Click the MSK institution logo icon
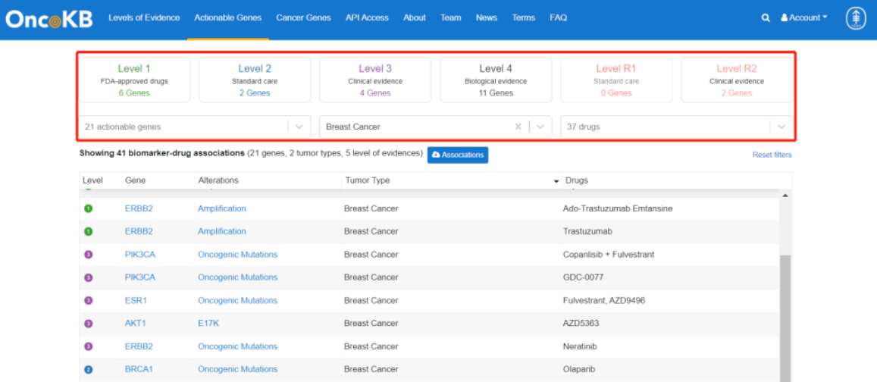 [856, 18]
